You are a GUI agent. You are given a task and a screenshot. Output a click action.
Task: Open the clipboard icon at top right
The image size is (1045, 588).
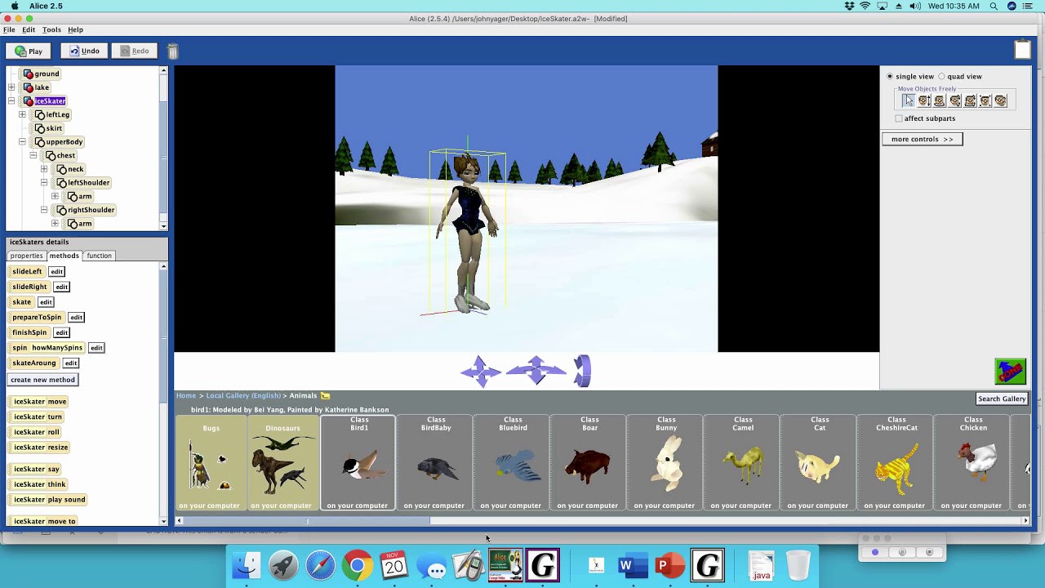pyautogui.click(x=1022, y=50)
